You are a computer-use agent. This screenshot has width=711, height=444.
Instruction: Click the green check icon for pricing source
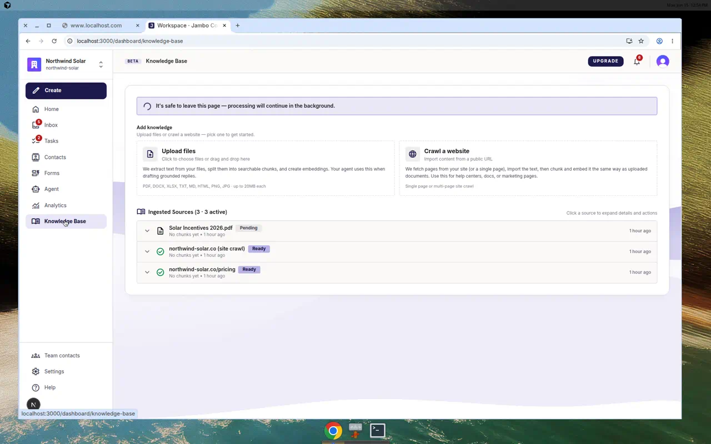pos(161,273)
